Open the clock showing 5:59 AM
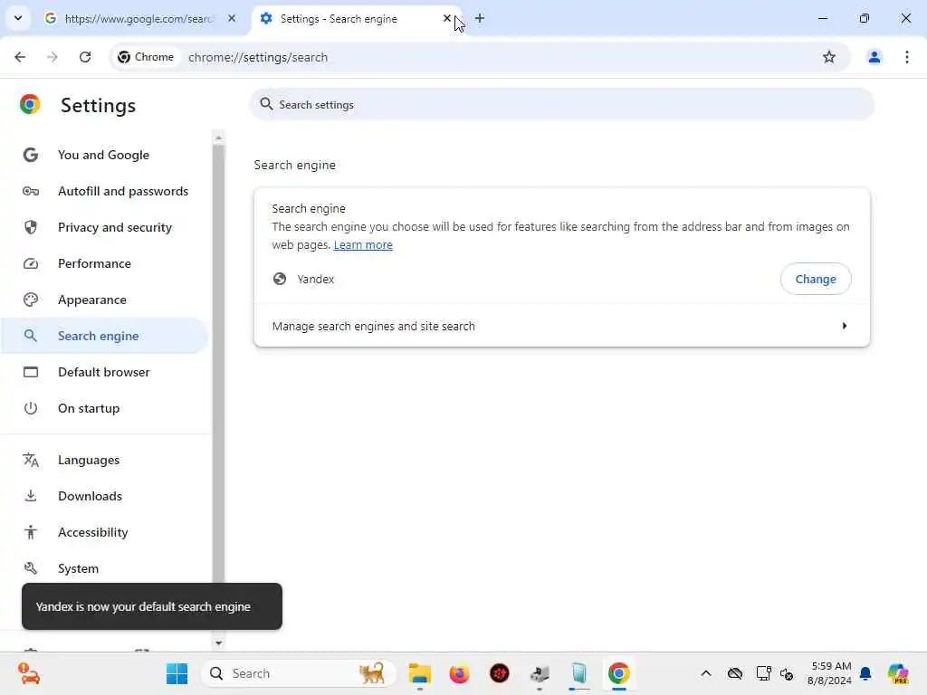927x695 pixels. click(x=829, y=673)
